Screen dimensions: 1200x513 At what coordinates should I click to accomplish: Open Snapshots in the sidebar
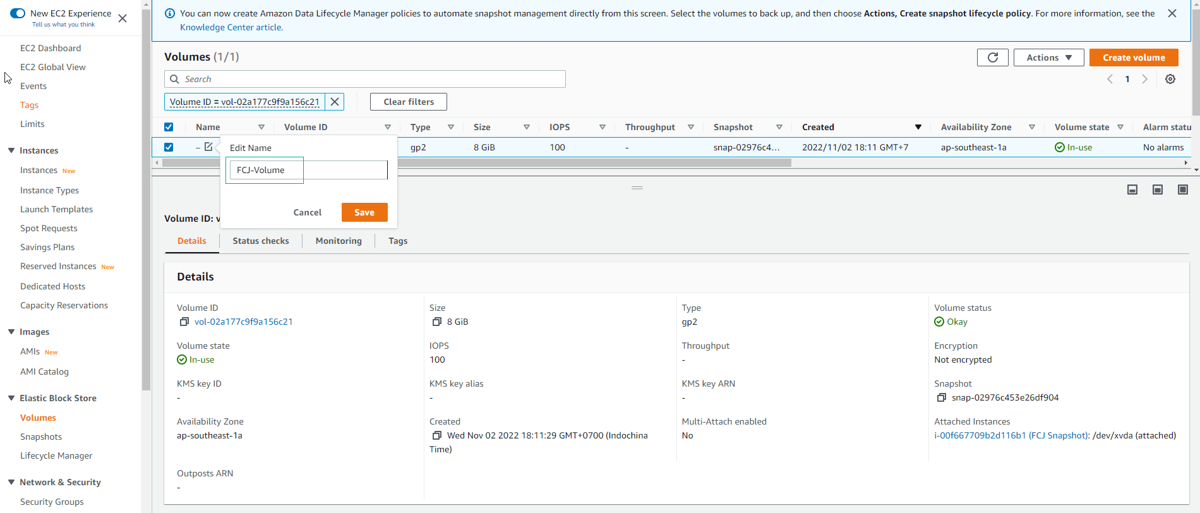(x=41, y=437)
